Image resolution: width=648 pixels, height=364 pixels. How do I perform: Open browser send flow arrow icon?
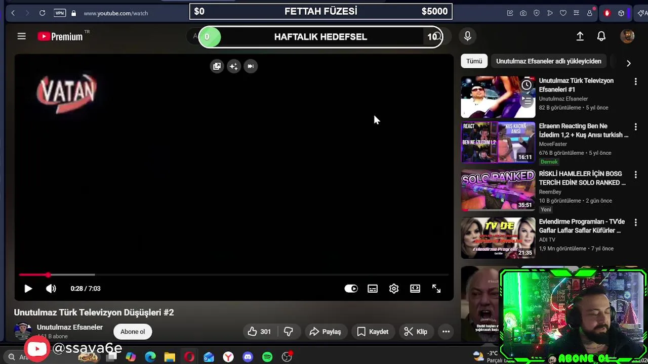pos(550,13)
